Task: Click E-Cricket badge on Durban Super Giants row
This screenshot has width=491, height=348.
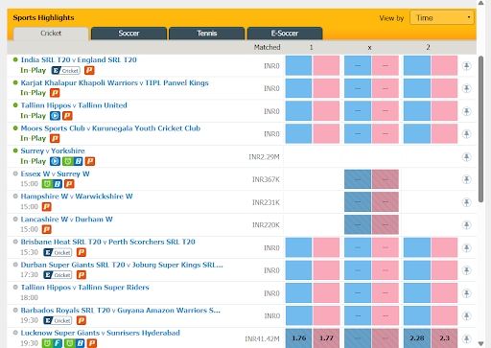Action: [x=58, y=275]
